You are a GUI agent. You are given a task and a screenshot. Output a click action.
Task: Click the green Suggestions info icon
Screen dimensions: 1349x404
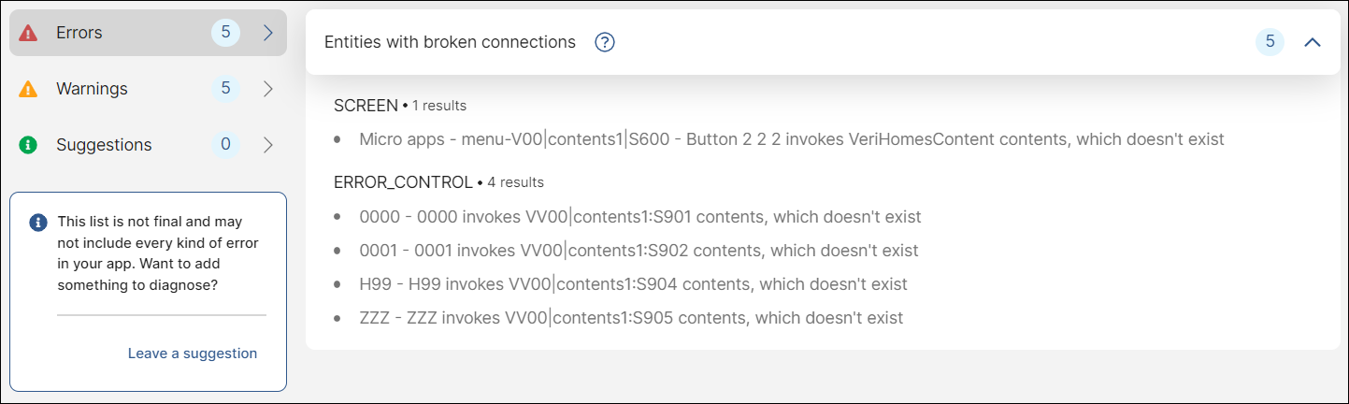(x=29, y=145)
